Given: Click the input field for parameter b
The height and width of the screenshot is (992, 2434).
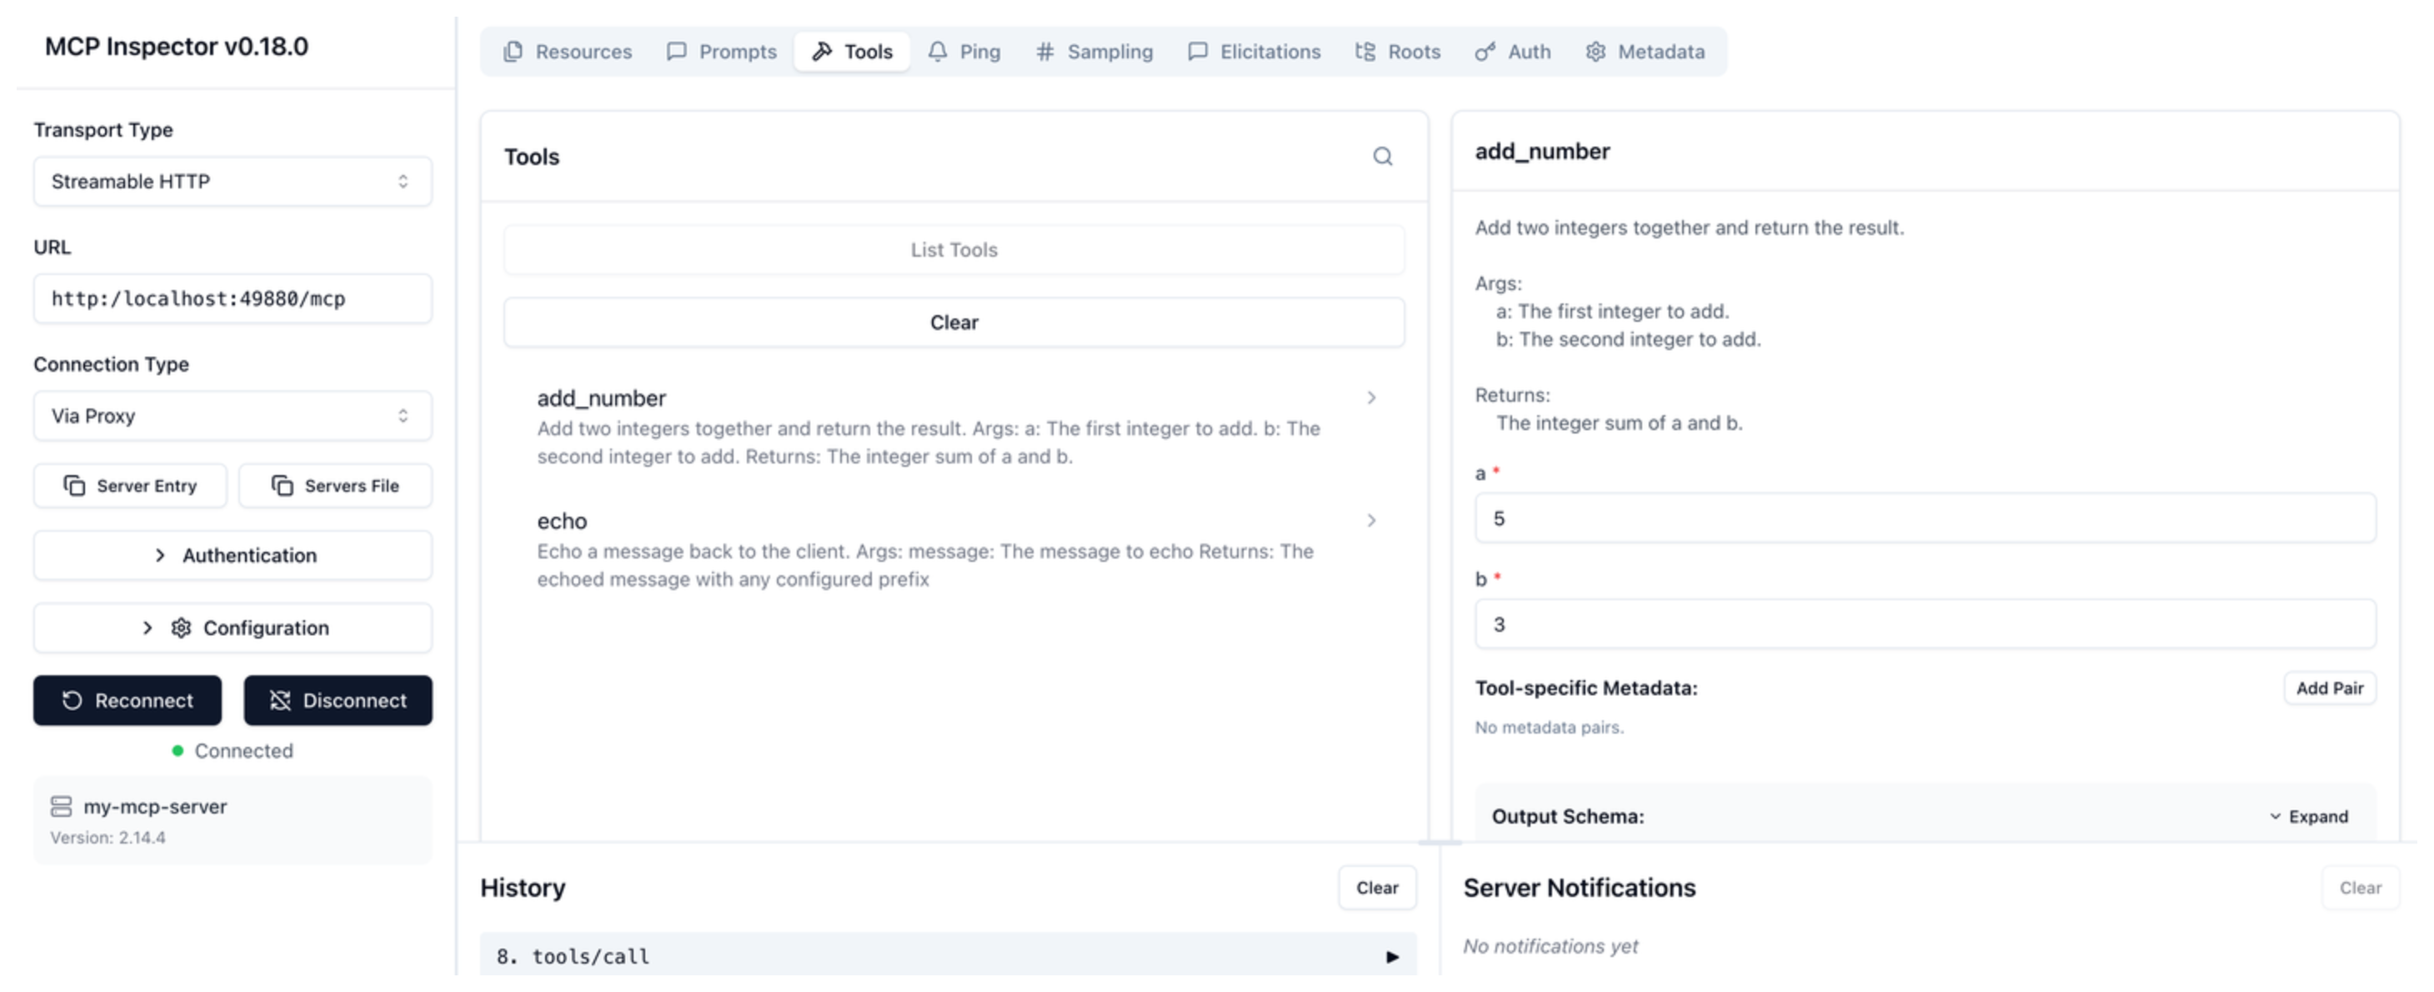Looking at the screenshot, I should click(1924, 624).
